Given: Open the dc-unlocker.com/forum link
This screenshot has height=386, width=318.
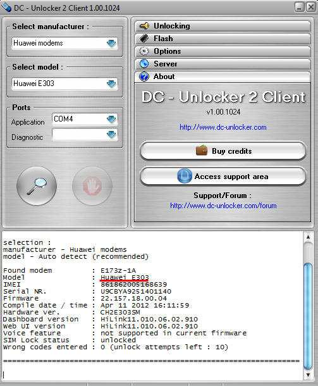Looking at the screenshot, I should pyautogui.click(x=223, y=206).
